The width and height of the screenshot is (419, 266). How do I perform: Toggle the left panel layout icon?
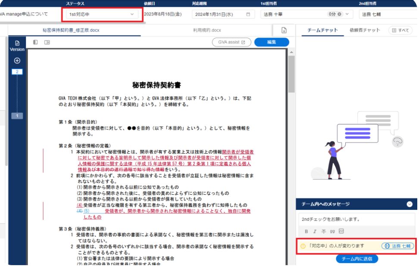coord(35,42)
